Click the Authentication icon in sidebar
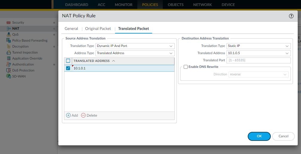Image resolution: width=301 pixels, height=154 pixels. pos(8,64)
